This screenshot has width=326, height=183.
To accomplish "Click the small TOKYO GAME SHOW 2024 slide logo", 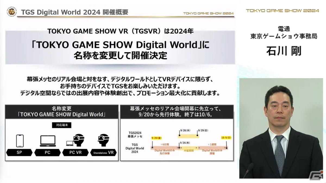I will [209, 13].
